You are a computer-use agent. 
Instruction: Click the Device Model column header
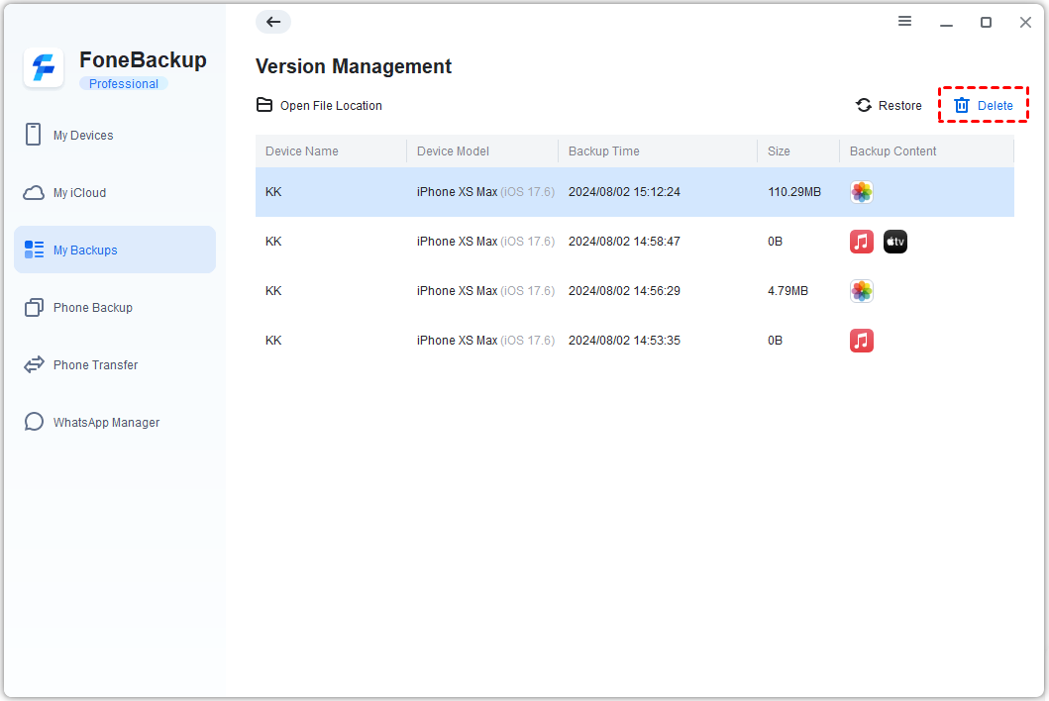point(453,151)
